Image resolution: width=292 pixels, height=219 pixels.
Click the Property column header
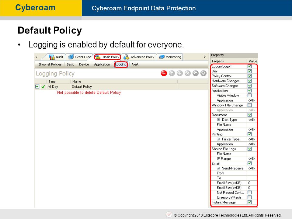pyautogui.click(x=229, y=61)
